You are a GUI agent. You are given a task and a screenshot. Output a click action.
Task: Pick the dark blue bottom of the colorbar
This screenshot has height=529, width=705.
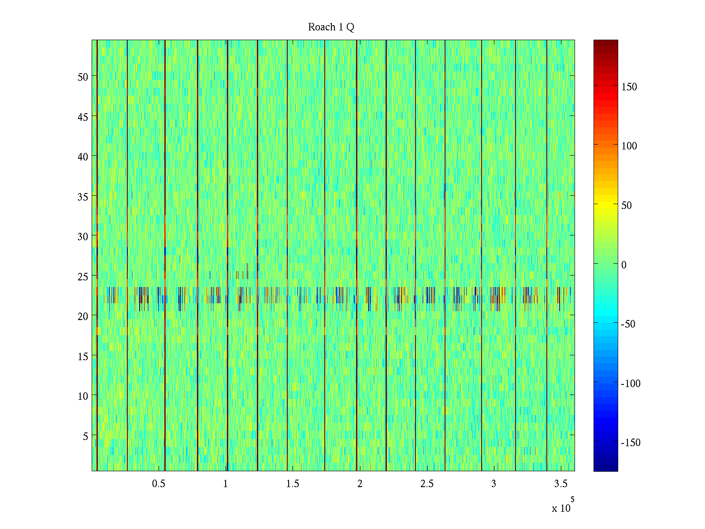click(605, 468)
